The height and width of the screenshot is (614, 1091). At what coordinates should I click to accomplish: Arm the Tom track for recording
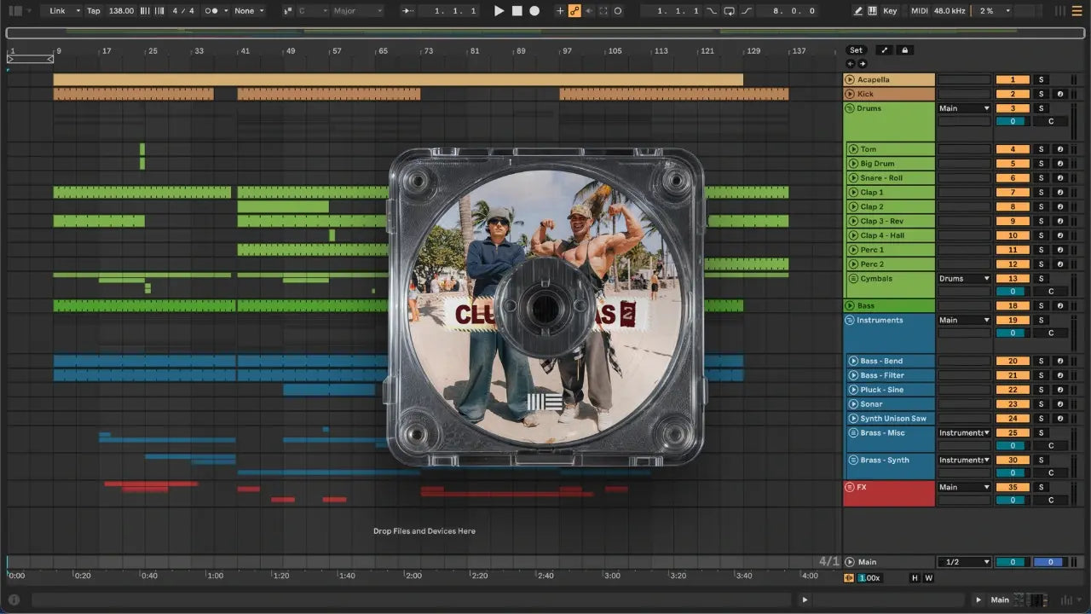(x=1059, y=149)
